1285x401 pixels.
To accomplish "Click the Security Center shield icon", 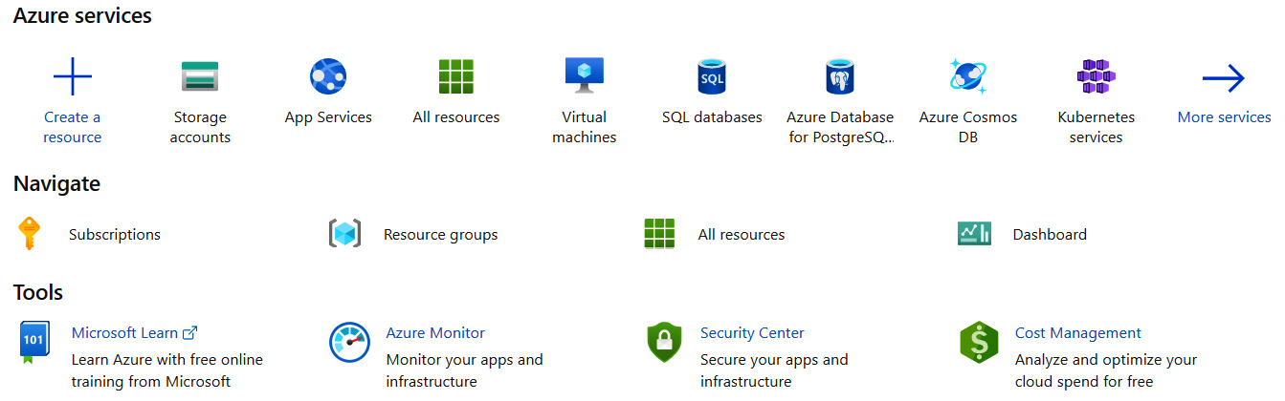I will point(664,342).
